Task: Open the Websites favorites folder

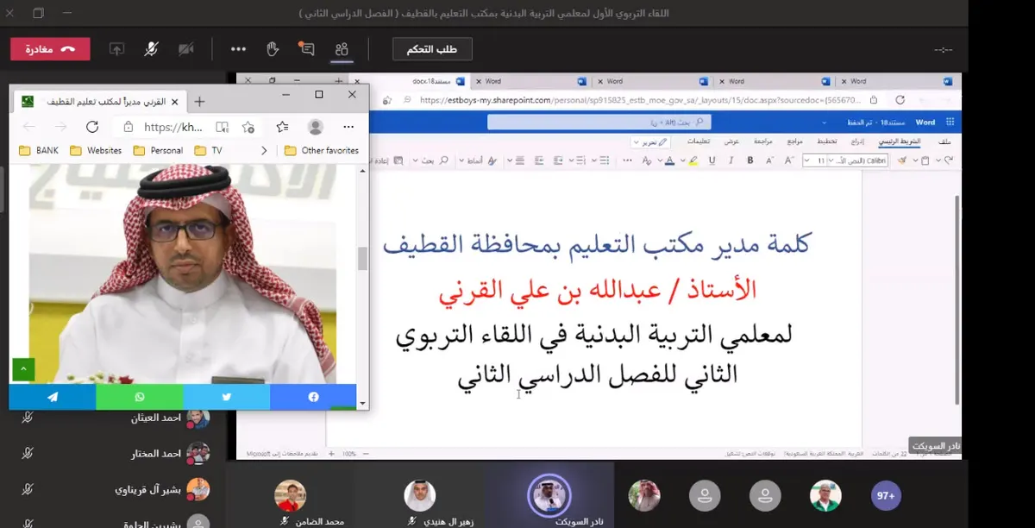Action: (96, 150)
